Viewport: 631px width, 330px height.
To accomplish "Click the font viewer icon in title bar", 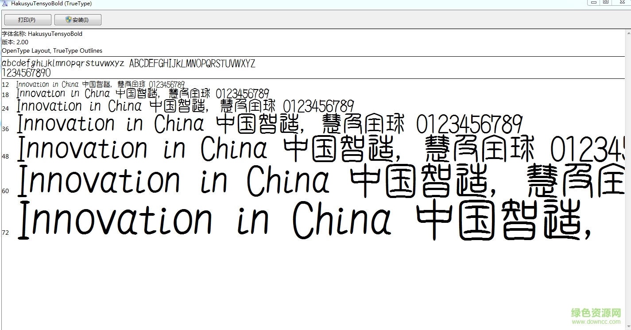I will pos(4,3).
